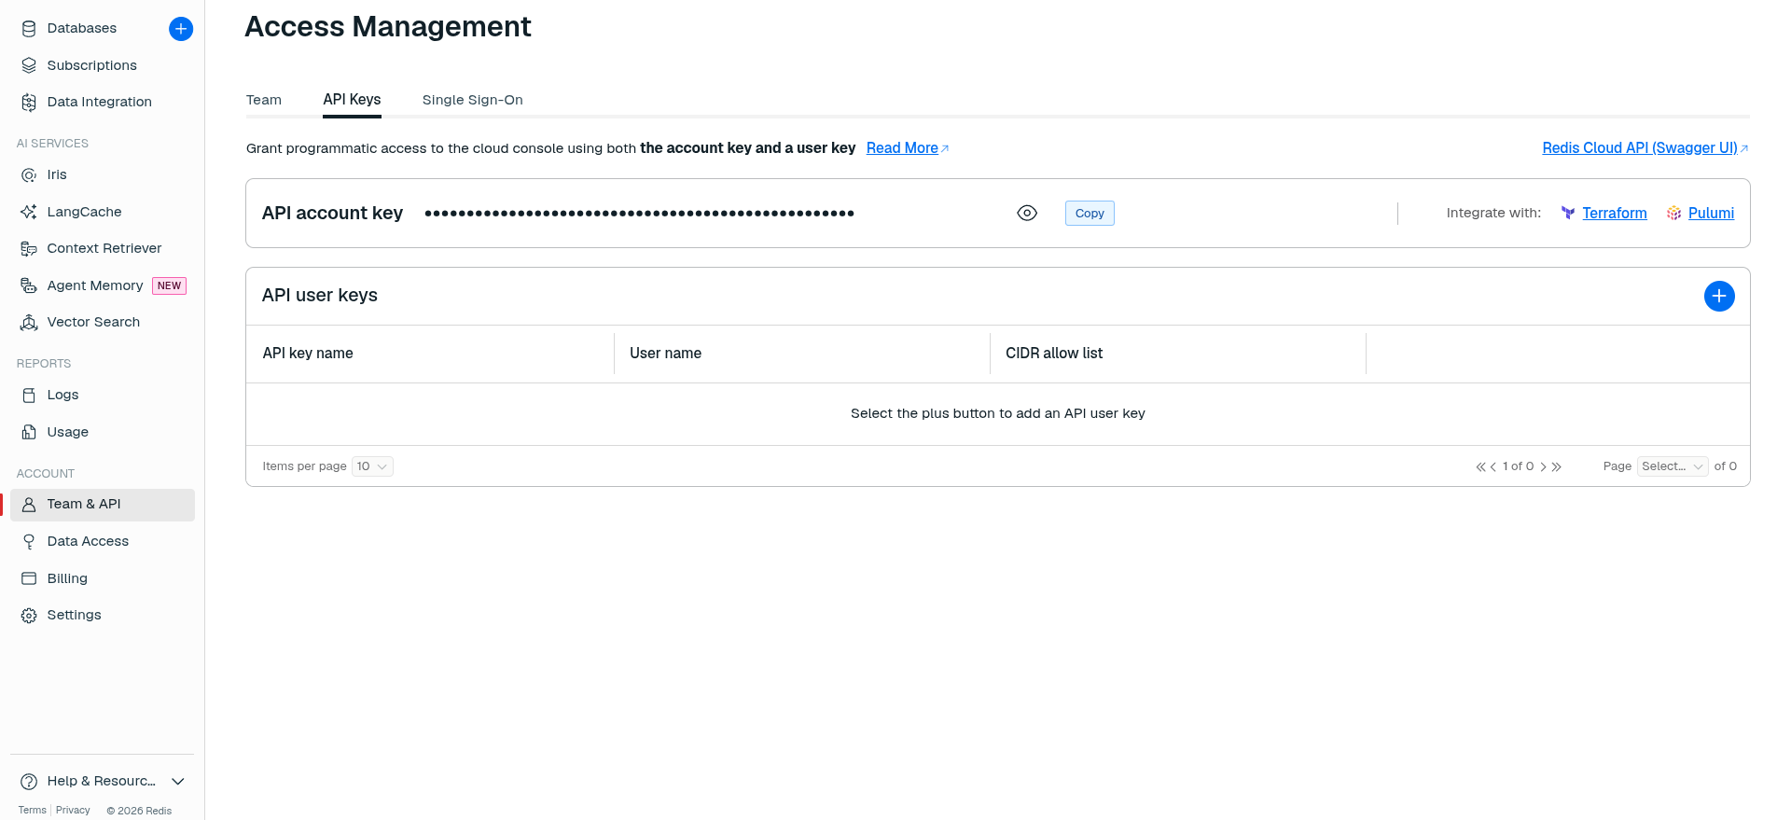
Task: Select Data Access menu entry
Action: 103,541
